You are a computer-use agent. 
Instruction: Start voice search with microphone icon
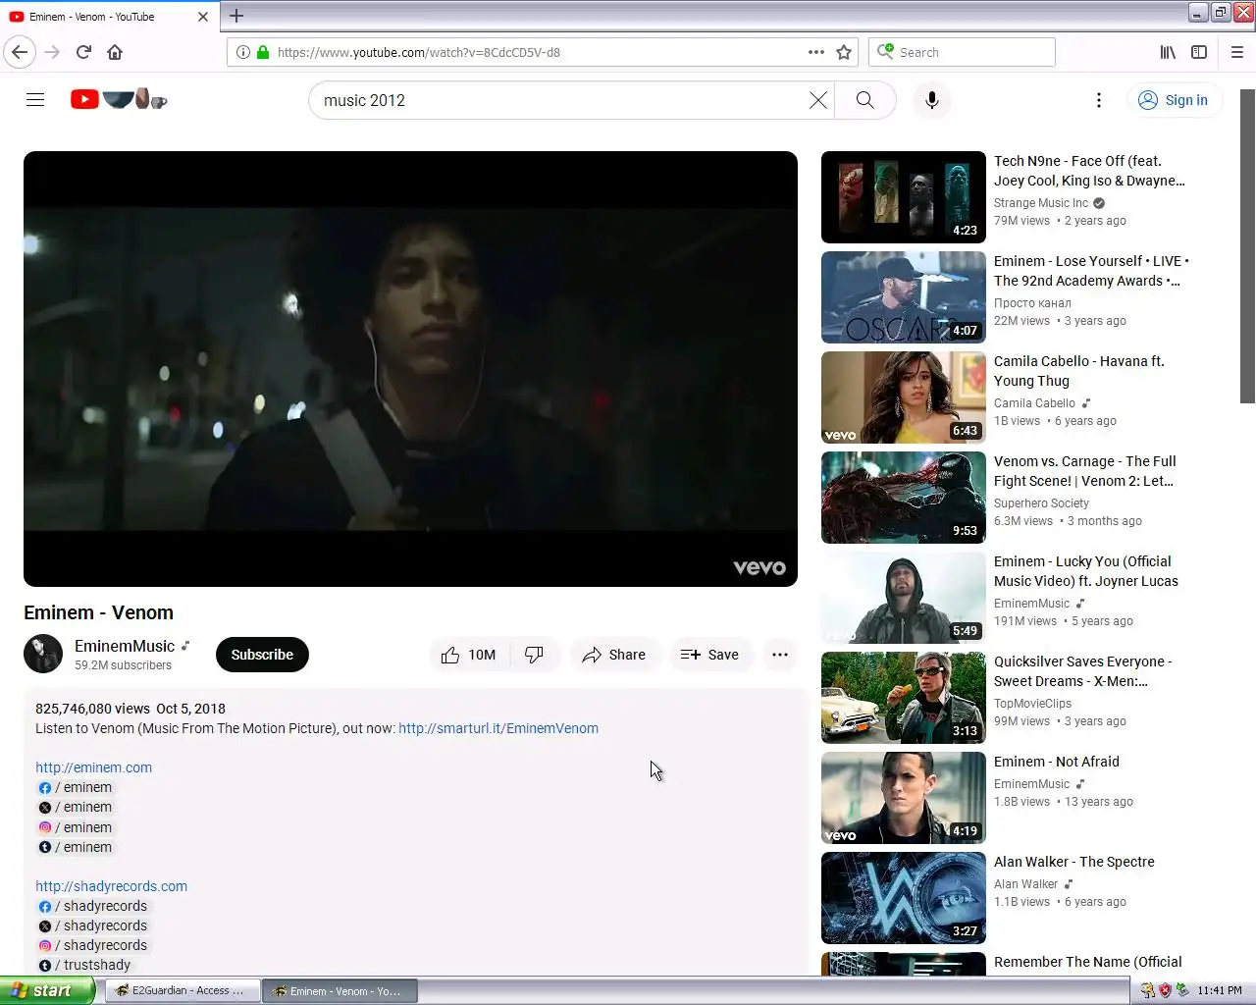click(x=932, y=100)
